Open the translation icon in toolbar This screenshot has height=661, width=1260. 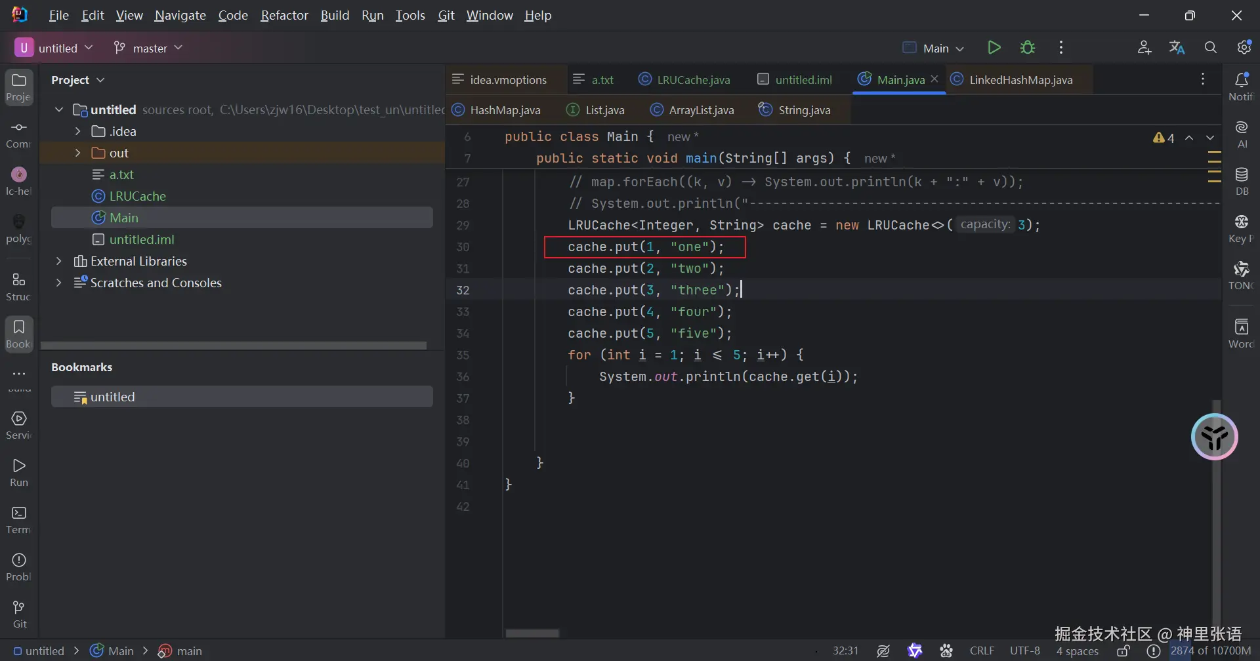tap(1177, 48)
